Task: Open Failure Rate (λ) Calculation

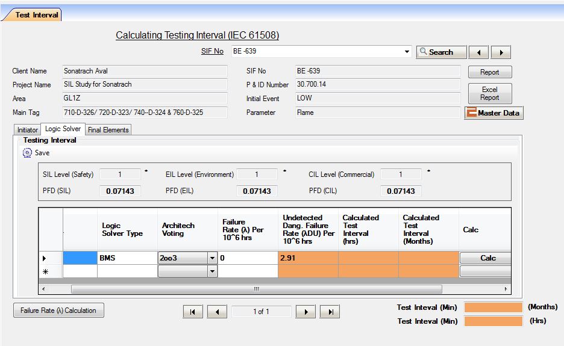Action: (58, 310)
